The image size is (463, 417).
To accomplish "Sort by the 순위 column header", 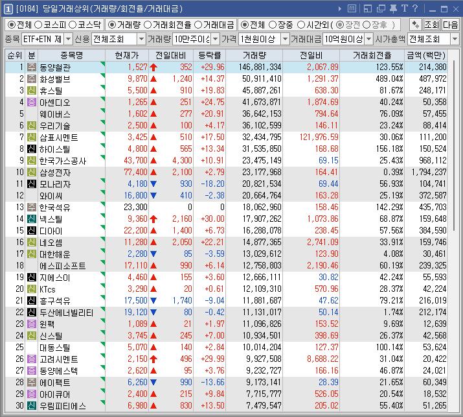I will (15, 55).
